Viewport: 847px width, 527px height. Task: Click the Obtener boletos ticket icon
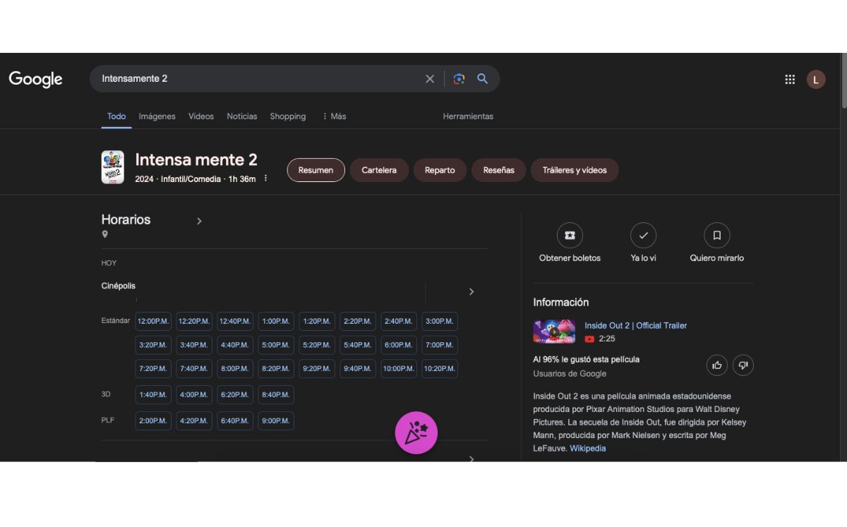tap(570, 236)
